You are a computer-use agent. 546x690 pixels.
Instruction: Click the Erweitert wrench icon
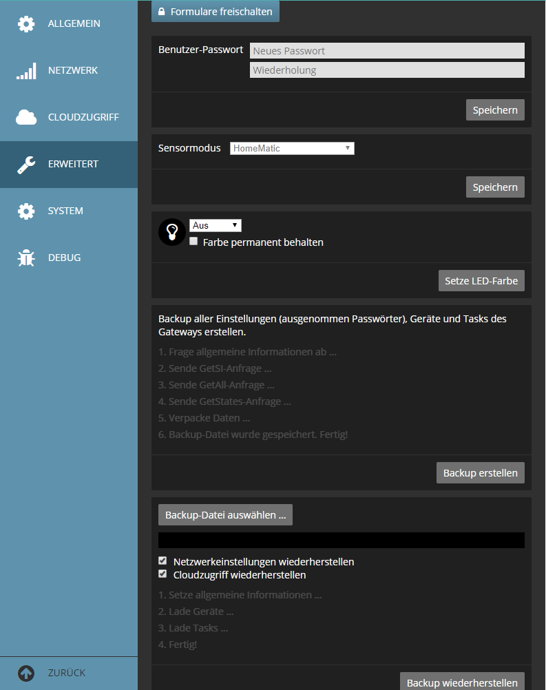tap(26, 165)
